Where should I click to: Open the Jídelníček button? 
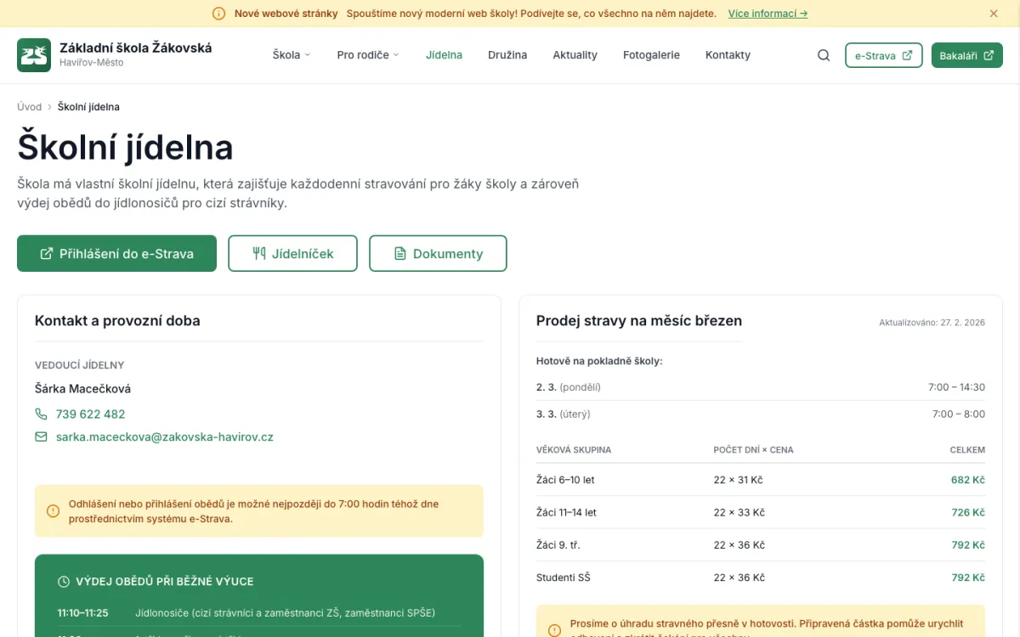[292, 253]
